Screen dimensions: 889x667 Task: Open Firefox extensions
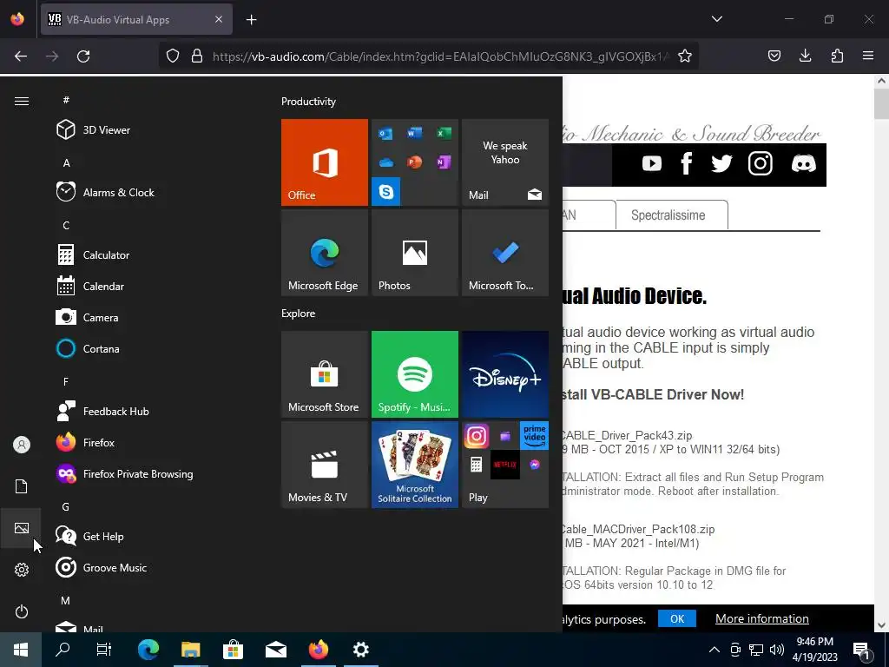point(837,56)
